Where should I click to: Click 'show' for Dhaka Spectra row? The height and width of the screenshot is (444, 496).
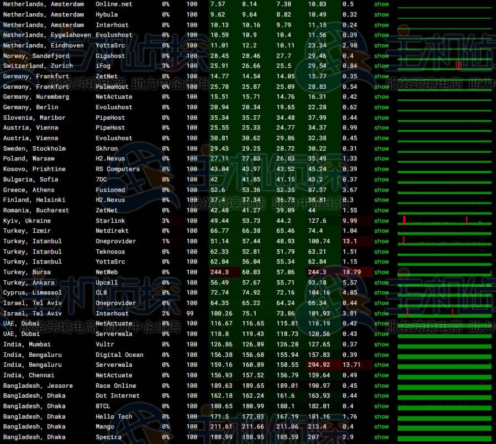tap(382, 437)
